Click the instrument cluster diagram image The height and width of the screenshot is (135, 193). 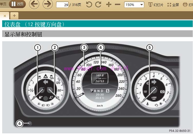97,87
